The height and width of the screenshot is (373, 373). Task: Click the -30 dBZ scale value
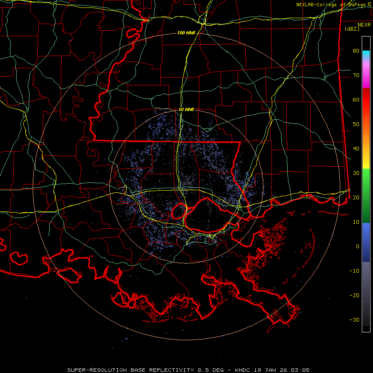[x=354, y=320]
